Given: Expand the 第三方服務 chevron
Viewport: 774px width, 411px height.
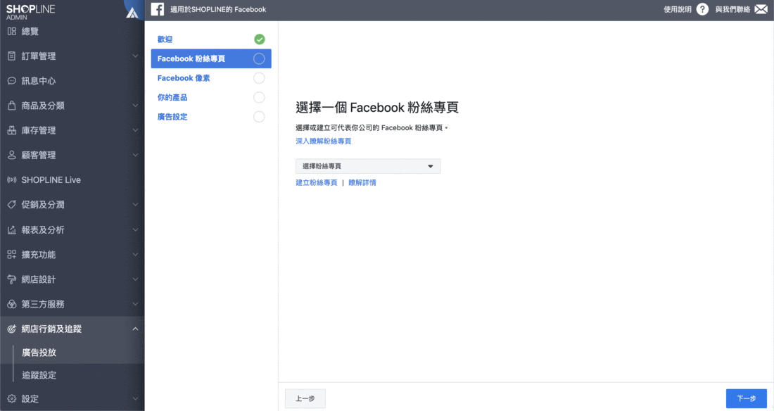Looking at the screenshot, I should coord(135,304).
